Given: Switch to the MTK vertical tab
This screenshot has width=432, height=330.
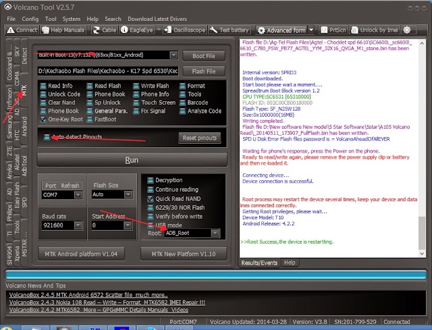Looking at the screenshot, I should pos(24,90).
